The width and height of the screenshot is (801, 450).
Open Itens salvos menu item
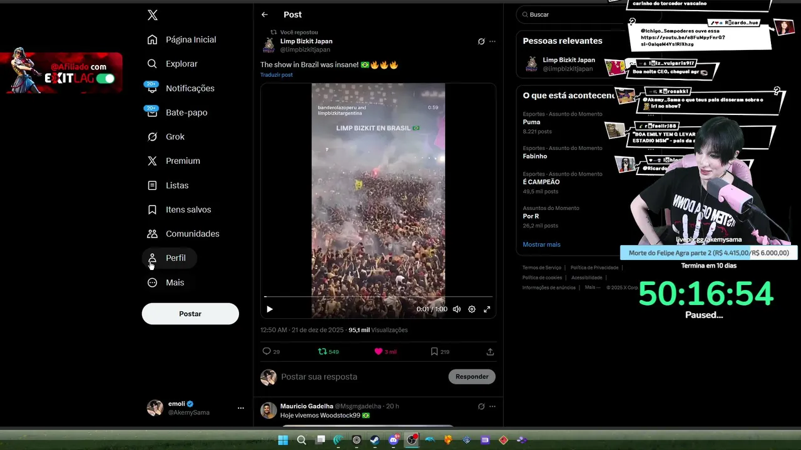point(179,210)
